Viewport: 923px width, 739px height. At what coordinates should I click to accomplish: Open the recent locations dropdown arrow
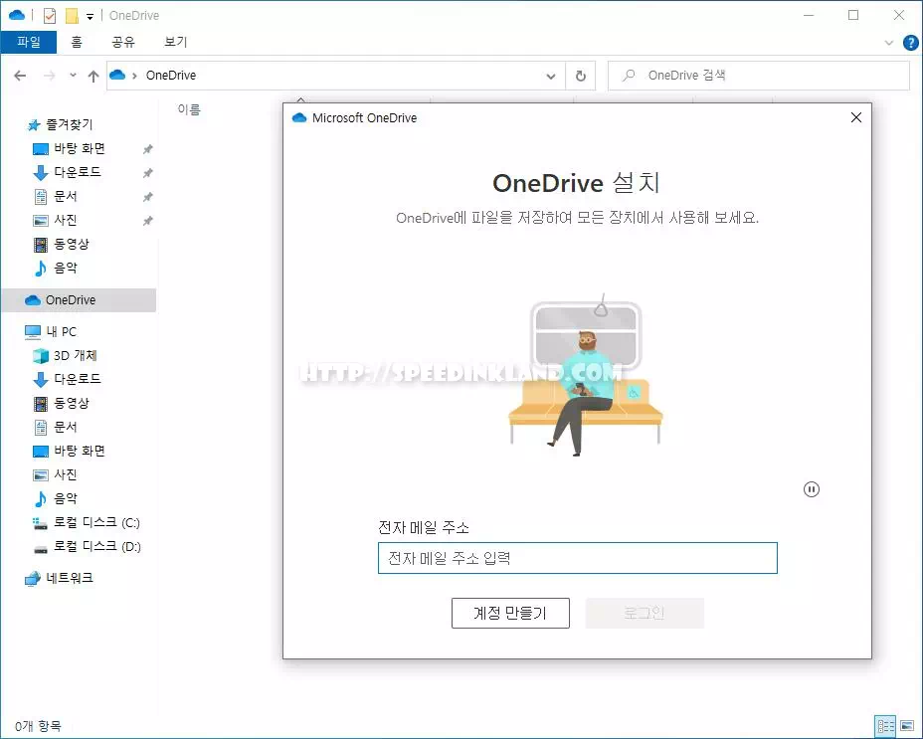coord(73,76)
